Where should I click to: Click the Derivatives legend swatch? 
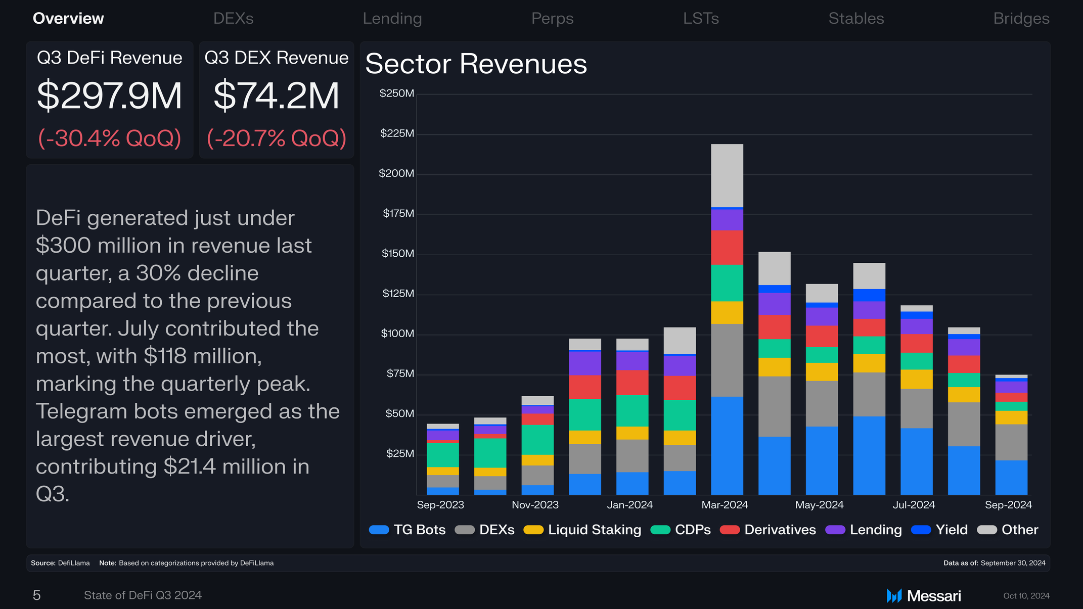coord(730,530)
